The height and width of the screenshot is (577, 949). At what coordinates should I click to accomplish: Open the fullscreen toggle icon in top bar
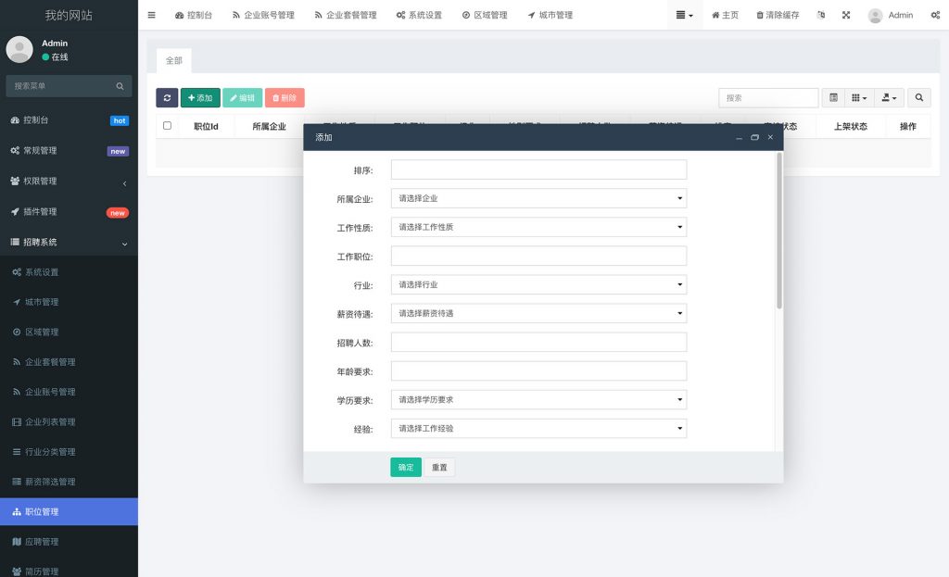845,15
